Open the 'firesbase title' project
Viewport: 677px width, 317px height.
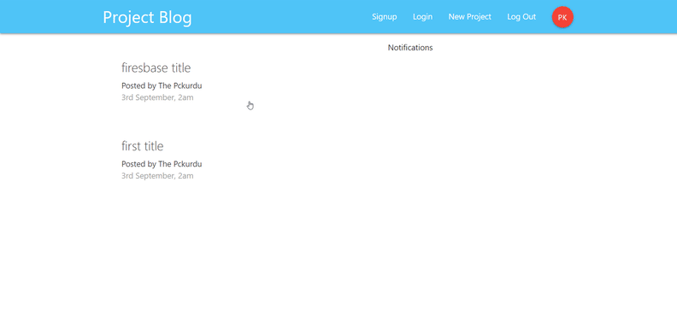click(x=156, y=68)
